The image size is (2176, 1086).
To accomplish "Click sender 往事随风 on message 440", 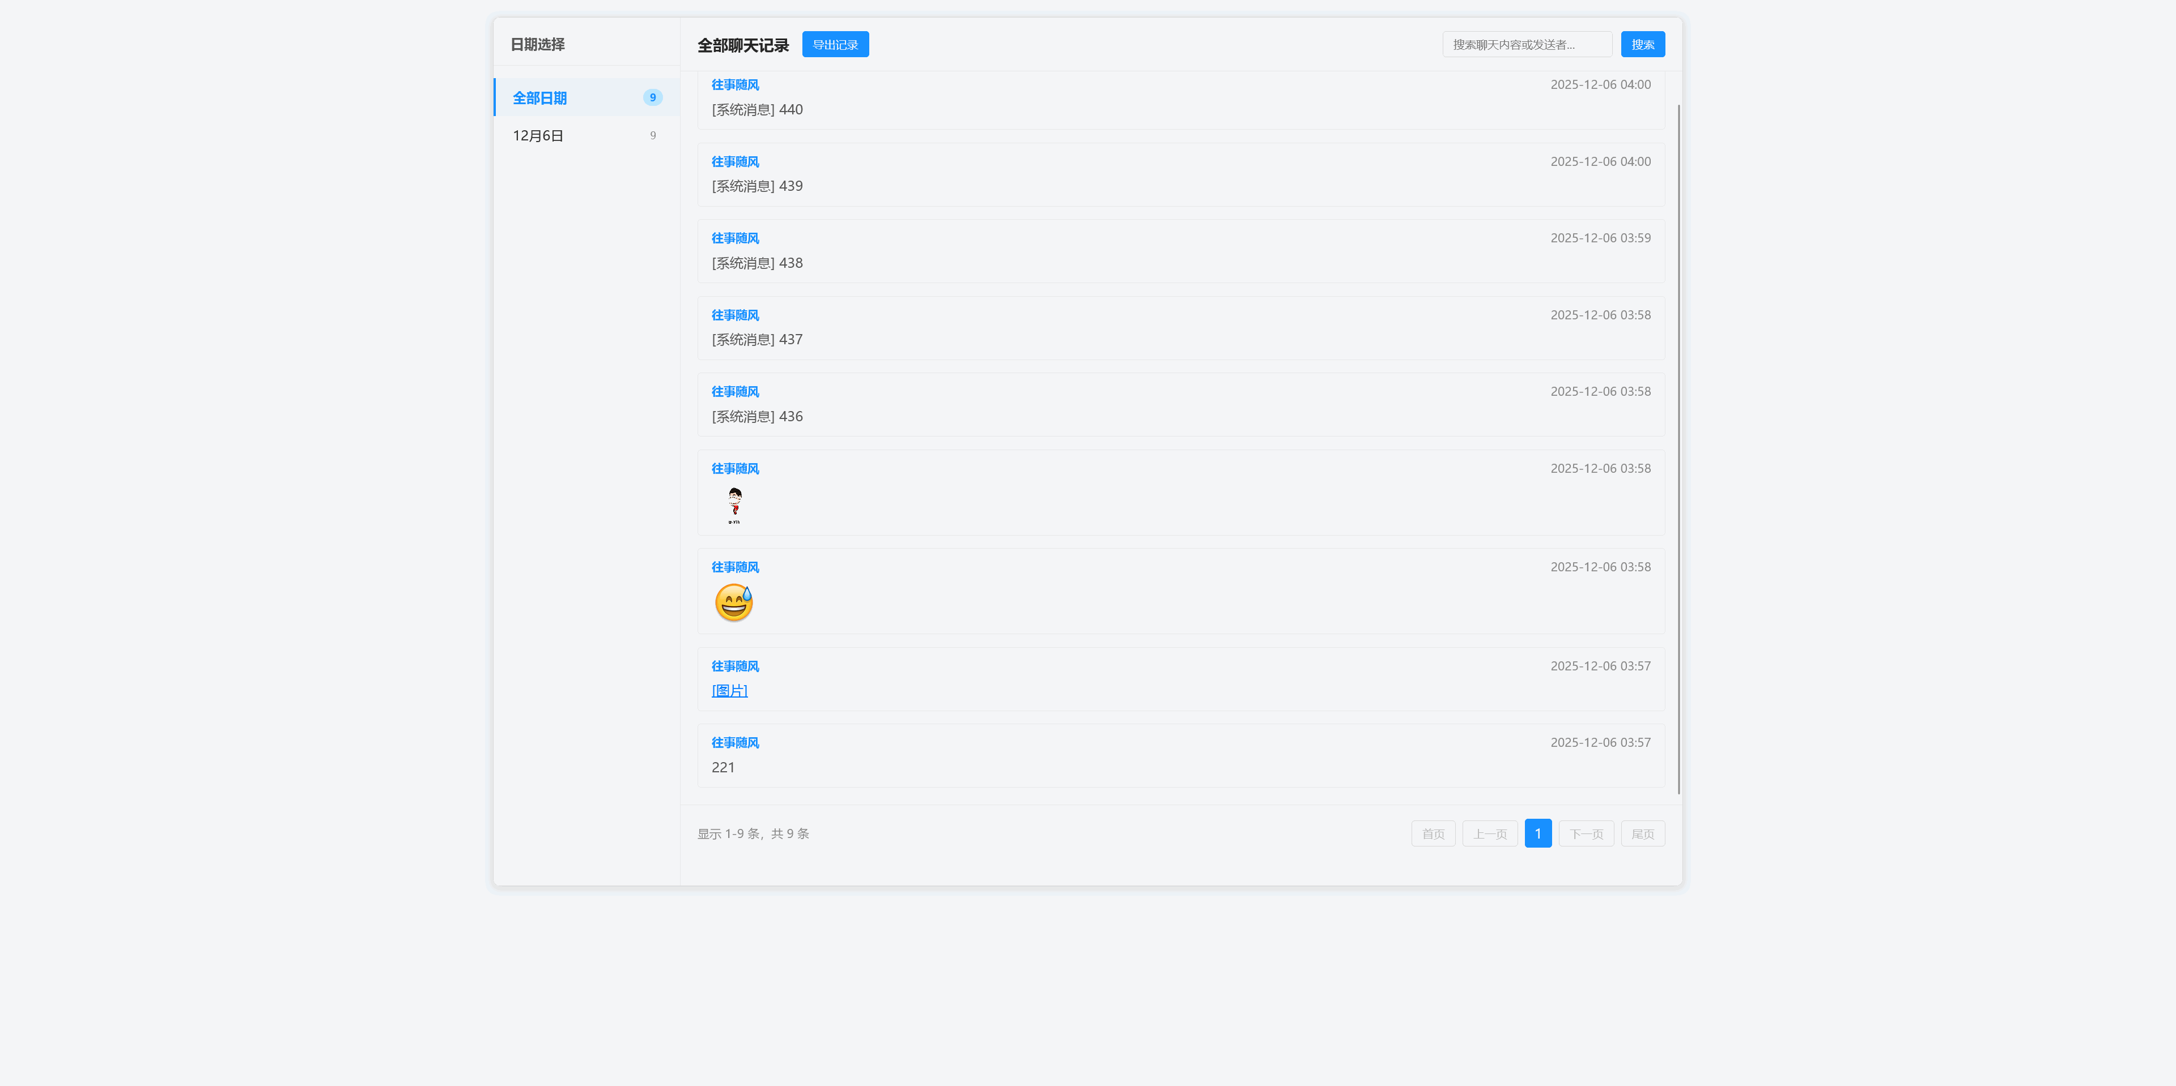I will 734,84.
